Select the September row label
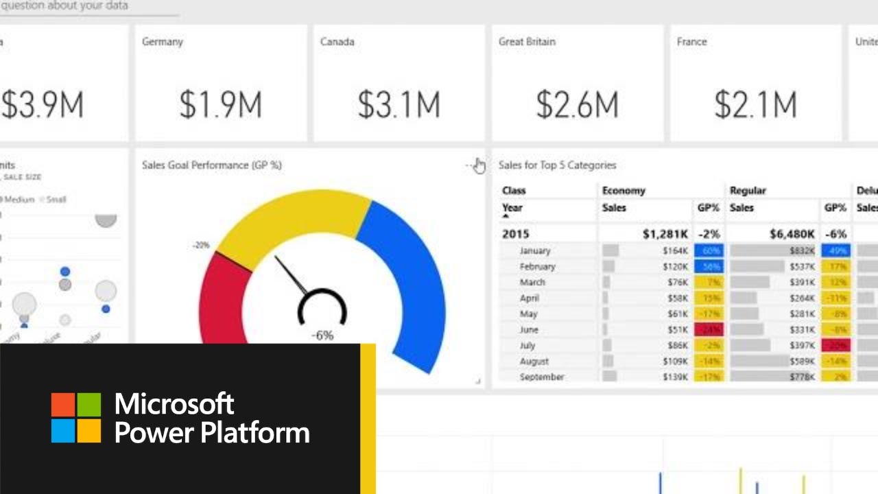 542,377
